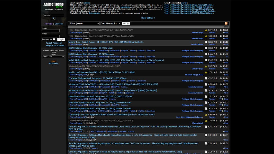Click clock icon next to 14:08 timestamp
The image size is (274, 154).
click(x=221, y=84)
